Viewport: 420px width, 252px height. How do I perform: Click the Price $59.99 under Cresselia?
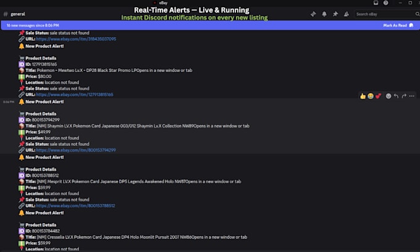click(x=38, y=243)
